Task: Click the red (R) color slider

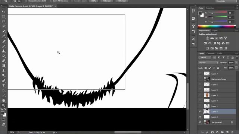Action: [218, 12]
